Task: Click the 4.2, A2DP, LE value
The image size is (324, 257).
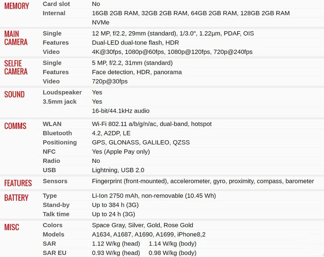Action: (111, 133)
